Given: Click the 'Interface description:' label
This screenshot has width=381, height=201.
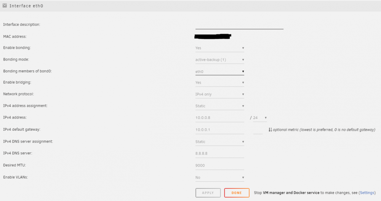Looking at the screenshot, I should 22,24.
